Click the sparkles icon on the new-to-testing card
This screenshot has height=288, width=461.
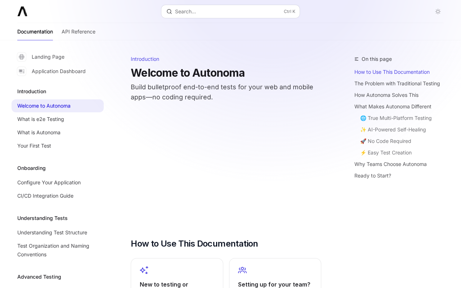click(144, 270)
